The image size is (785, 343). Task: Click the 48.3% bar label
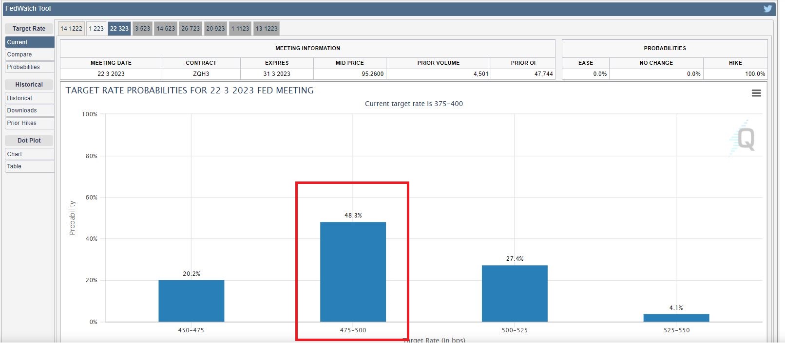[353, 216]
